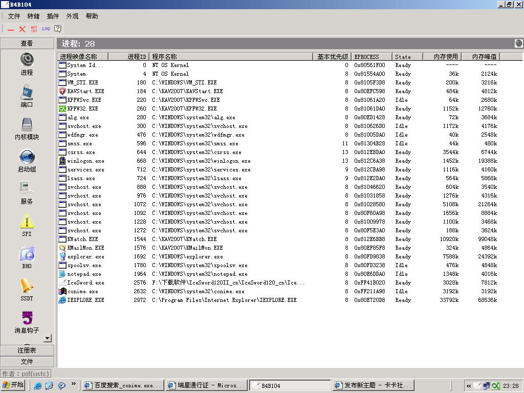Viewport: 524px width, 393px height.
Task: Open the 外观 menu
Action: tap(72, 16)
